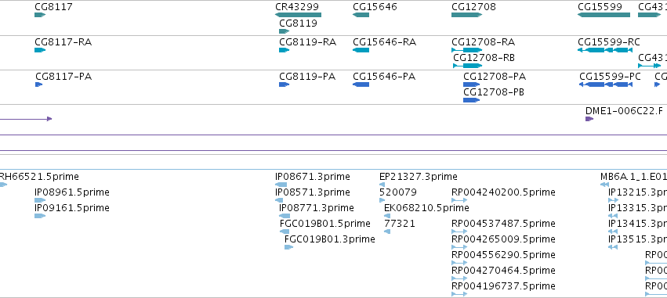Open the CG15646-PA protein label
The image size is (667, 298).
(384, 77)
